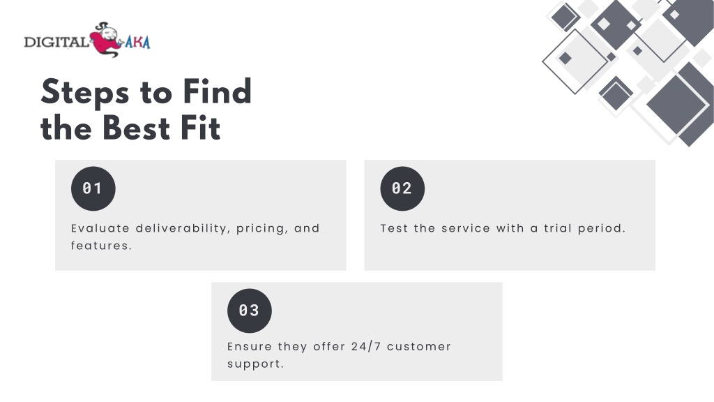The image size is (714, 402).
Task: Click the 'Evaluate deliverability, pricing, and features' text
Action: click(195, 237)
